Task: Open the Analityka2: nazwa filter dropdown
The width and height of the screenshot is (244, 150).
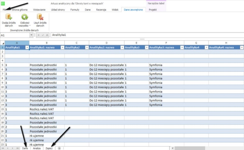Action: pyautogui.click(x=122, y=48)
